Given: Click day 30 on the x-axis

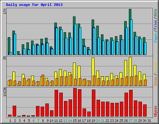Looking at the screenshot, I should tap(144, 121).
